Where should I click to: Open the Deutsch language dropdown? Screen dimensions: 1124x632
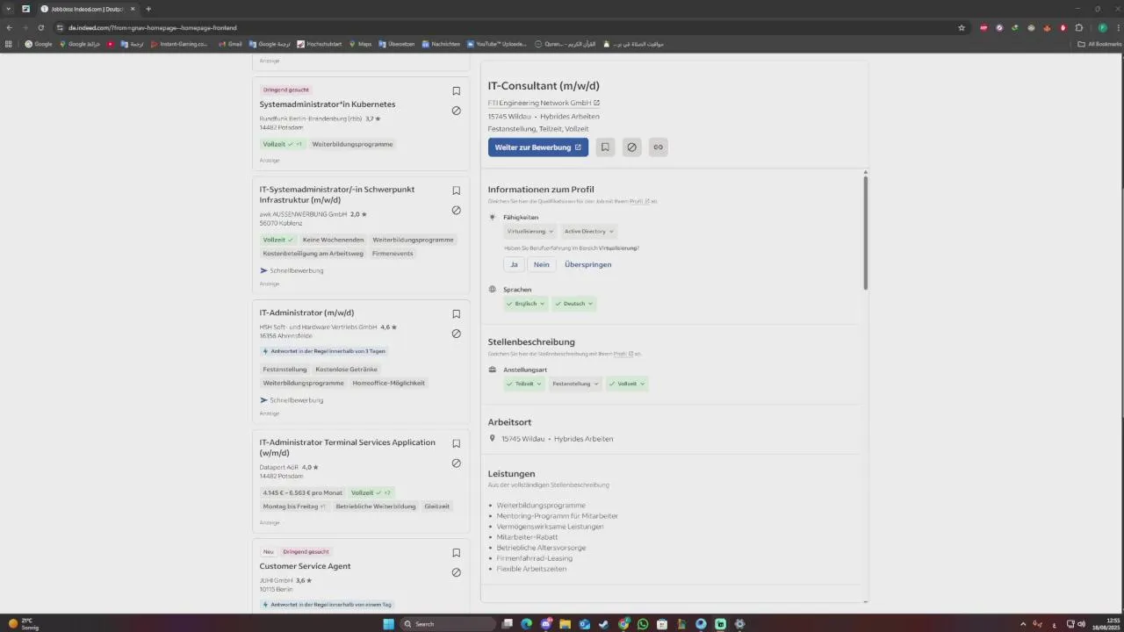574,304
